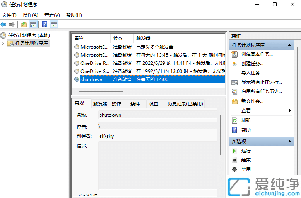This screenshot has width=301, height=198.
Task: Sort by the 状态 column header
Action: click(x=122, y=38)
